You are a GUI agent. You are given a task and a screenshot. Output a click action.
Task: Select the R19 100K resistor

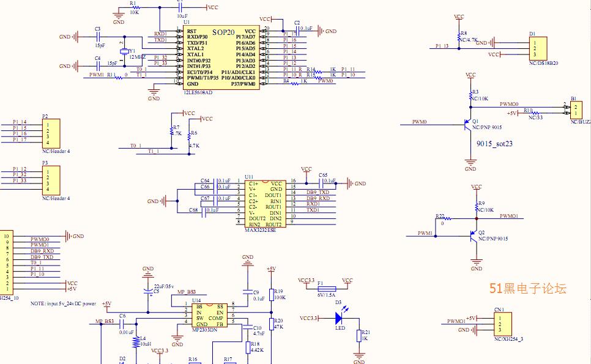(272, 295)
